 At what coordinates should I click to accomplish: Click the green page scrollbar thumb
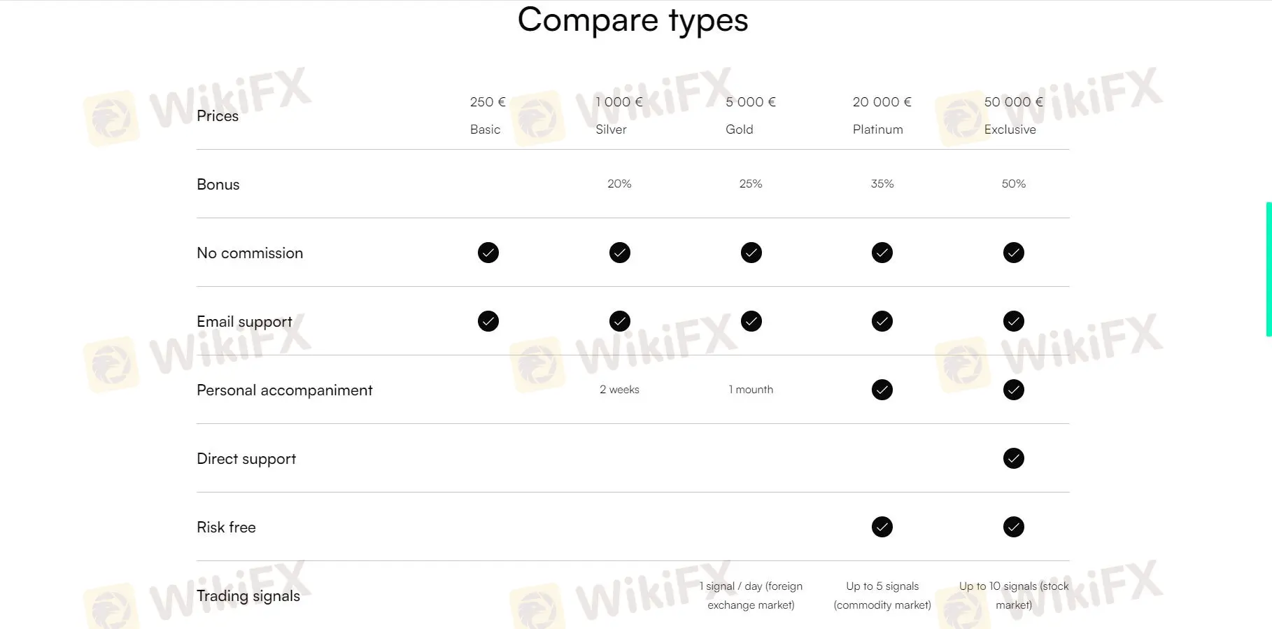tap(1269, 269)
